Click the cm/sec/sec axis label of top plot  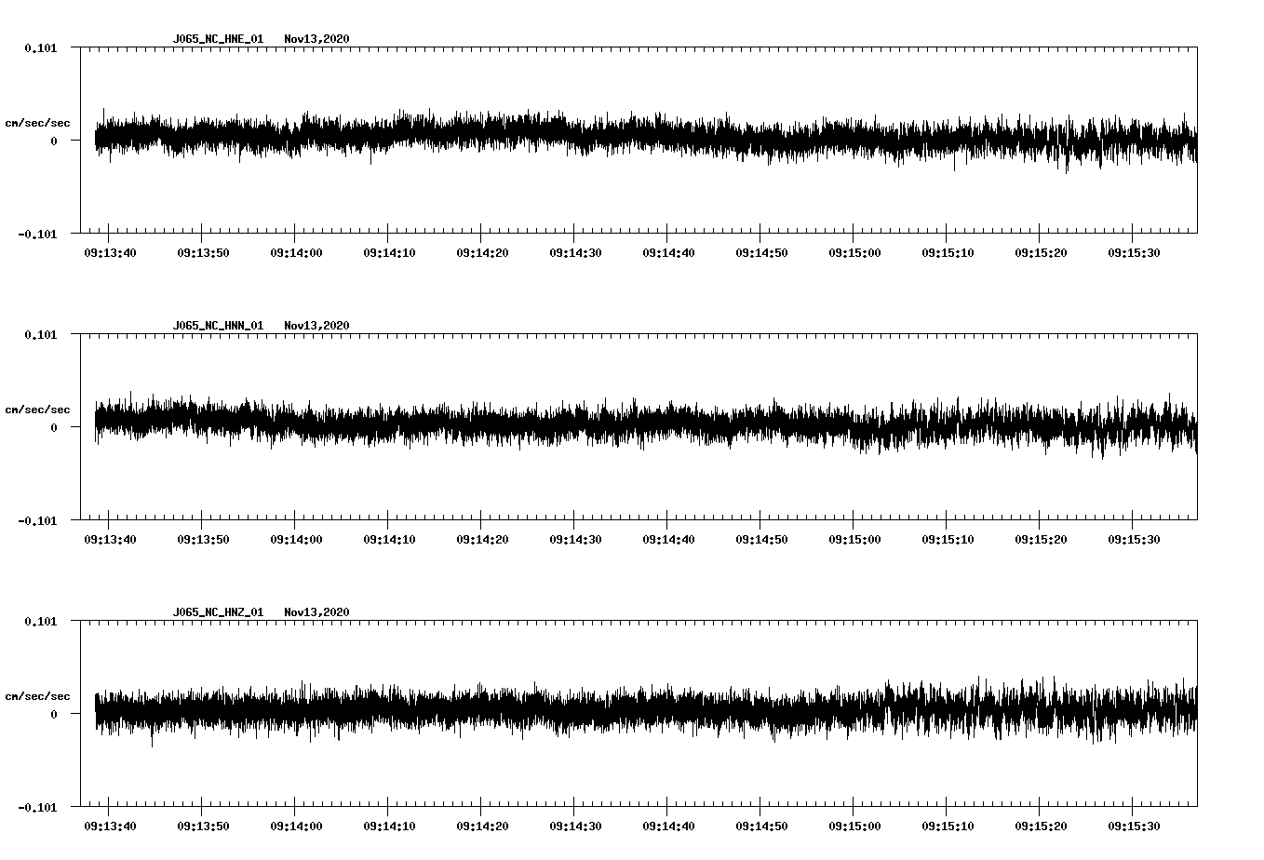[x=38, y=122]
